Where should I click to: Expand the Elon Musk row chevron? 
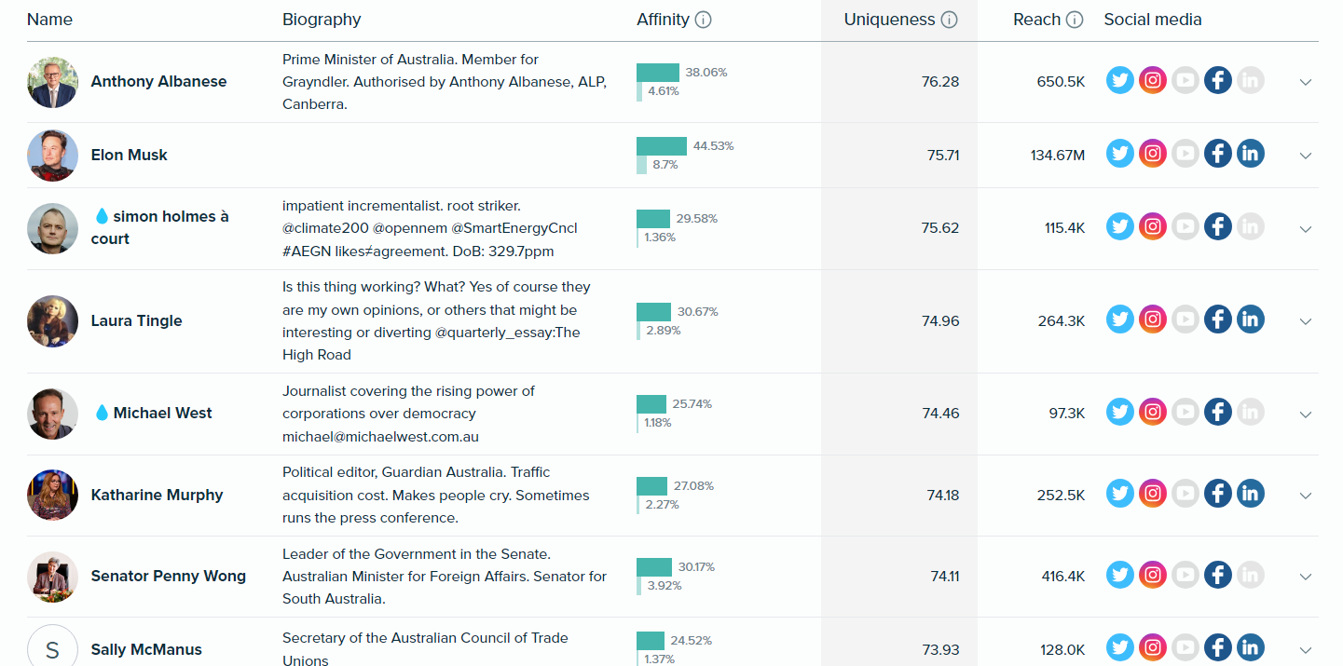tap(1306, 156)
